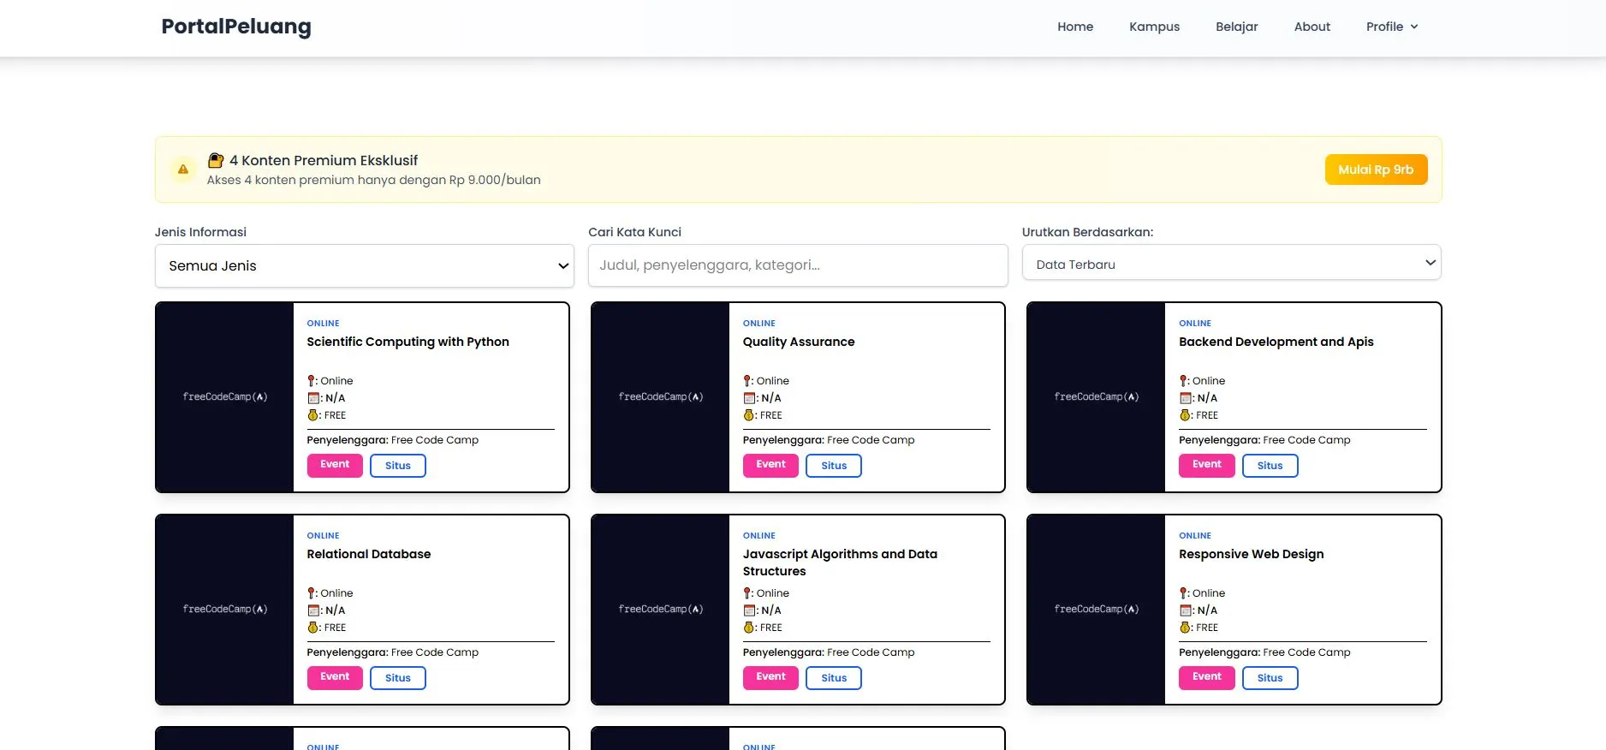Open Javascript Algorithms freeCodeCamp thumbnail
This screenshot has height=750, width=1606.
pos(661,610)
